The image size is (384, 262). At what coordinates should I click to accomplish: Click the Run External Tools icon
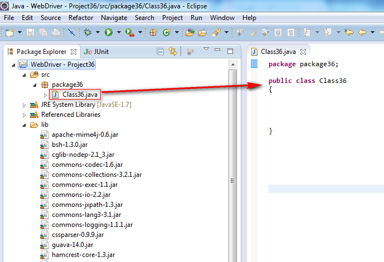(x=129, y=32)
